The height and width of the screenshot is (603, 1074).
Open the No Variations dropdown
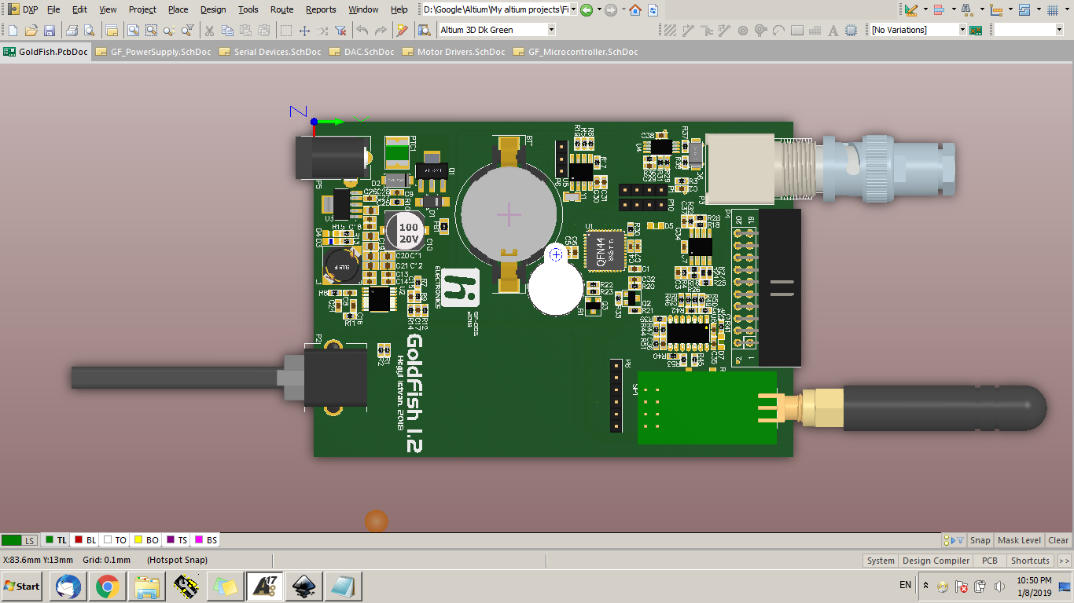tap(964, 29)
